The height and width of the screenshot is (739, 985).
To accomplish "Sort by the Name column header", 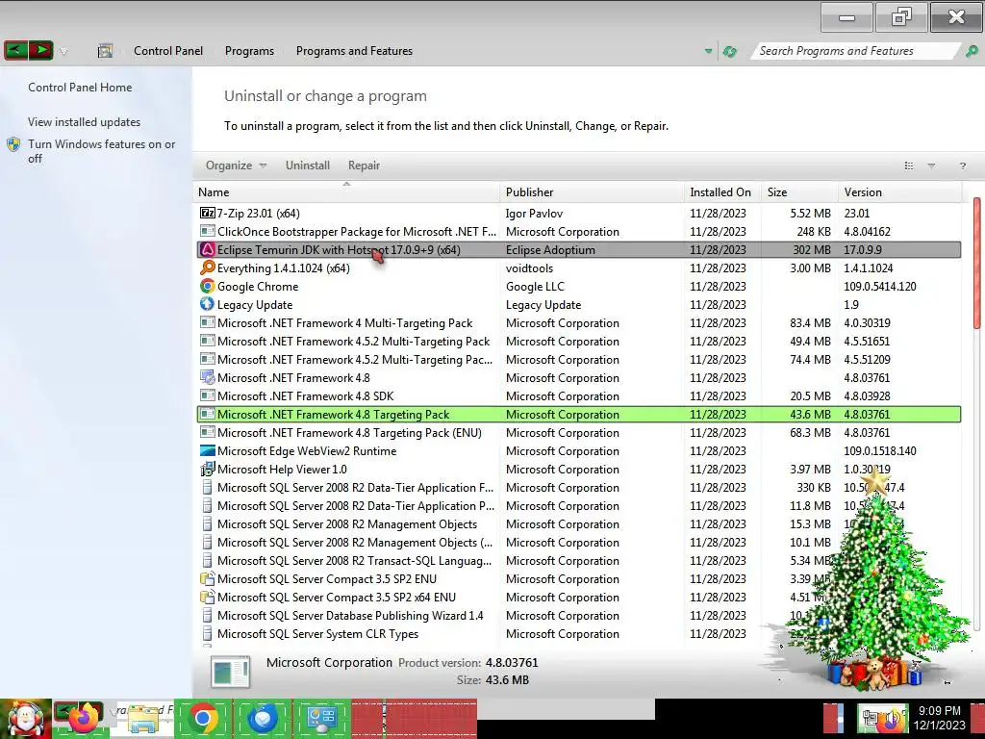I will pyautogui.click(x=346, y=192).
